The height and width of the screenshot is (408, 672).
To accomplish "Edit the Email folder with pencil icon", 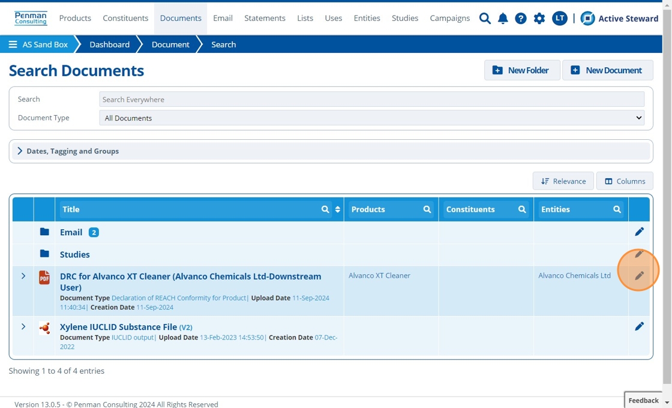I will tap(639, 232).
